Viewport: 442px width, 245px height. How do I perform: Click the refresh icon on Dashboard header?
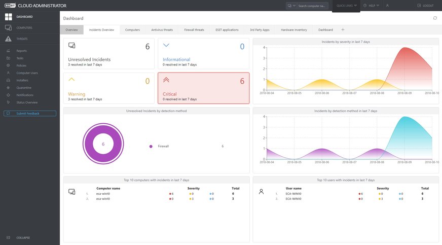tap(434, 18)
